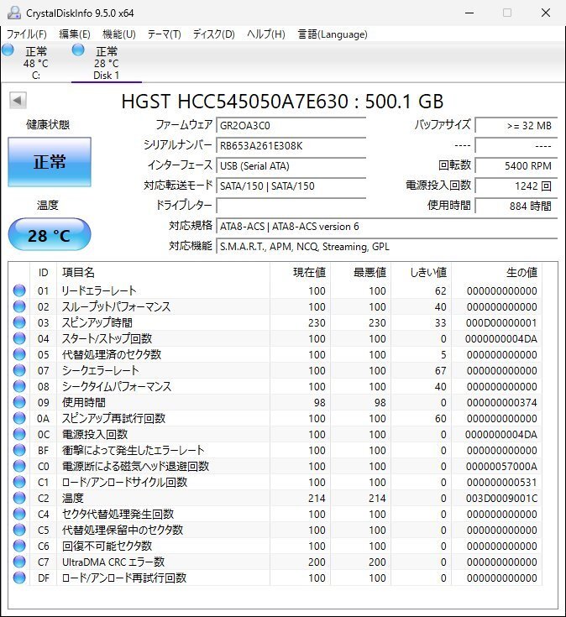Click the 健康状態 label
566x617 pixels.
48,125
